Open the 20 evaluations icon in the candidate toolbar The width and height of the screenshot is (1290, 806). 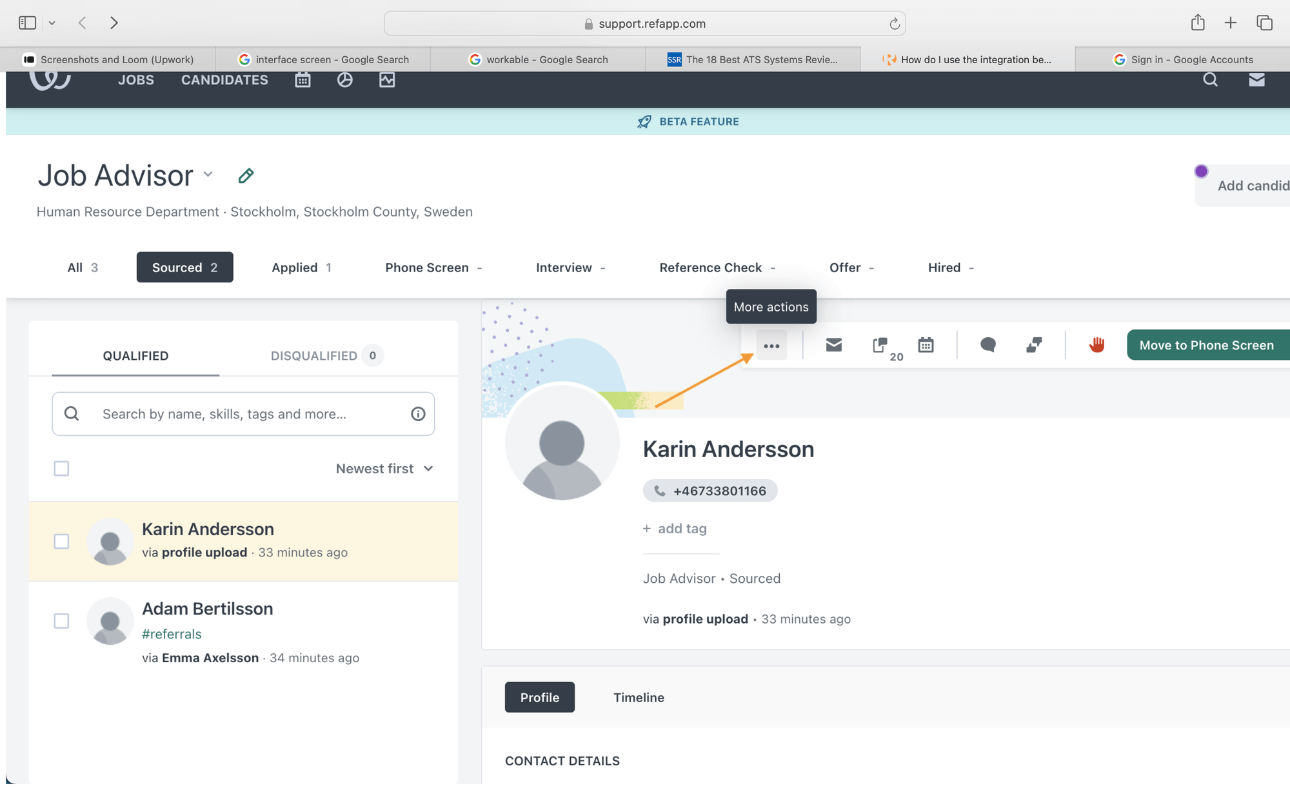point(880,345)
